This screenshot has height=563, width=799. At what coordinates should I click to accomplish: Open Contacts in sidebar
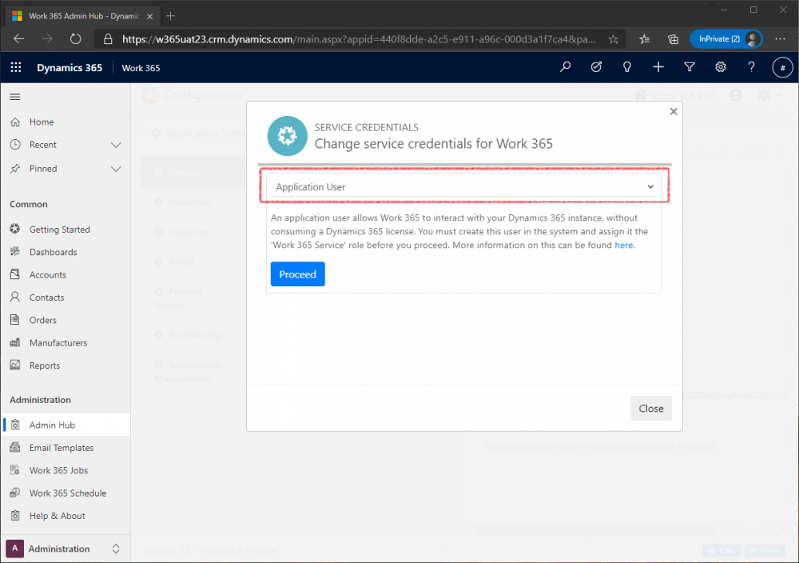[66, 297]
